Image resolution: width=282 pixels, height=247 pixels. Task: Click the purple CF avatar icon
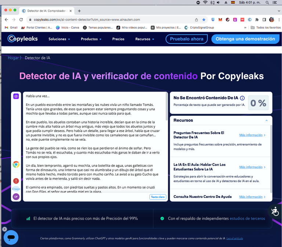tap(16, 197)
